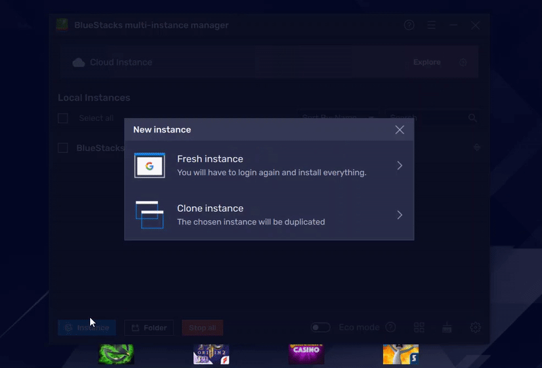542x368 pixels.
Task: Click the BlueStacks app logo
Action: 62,24
